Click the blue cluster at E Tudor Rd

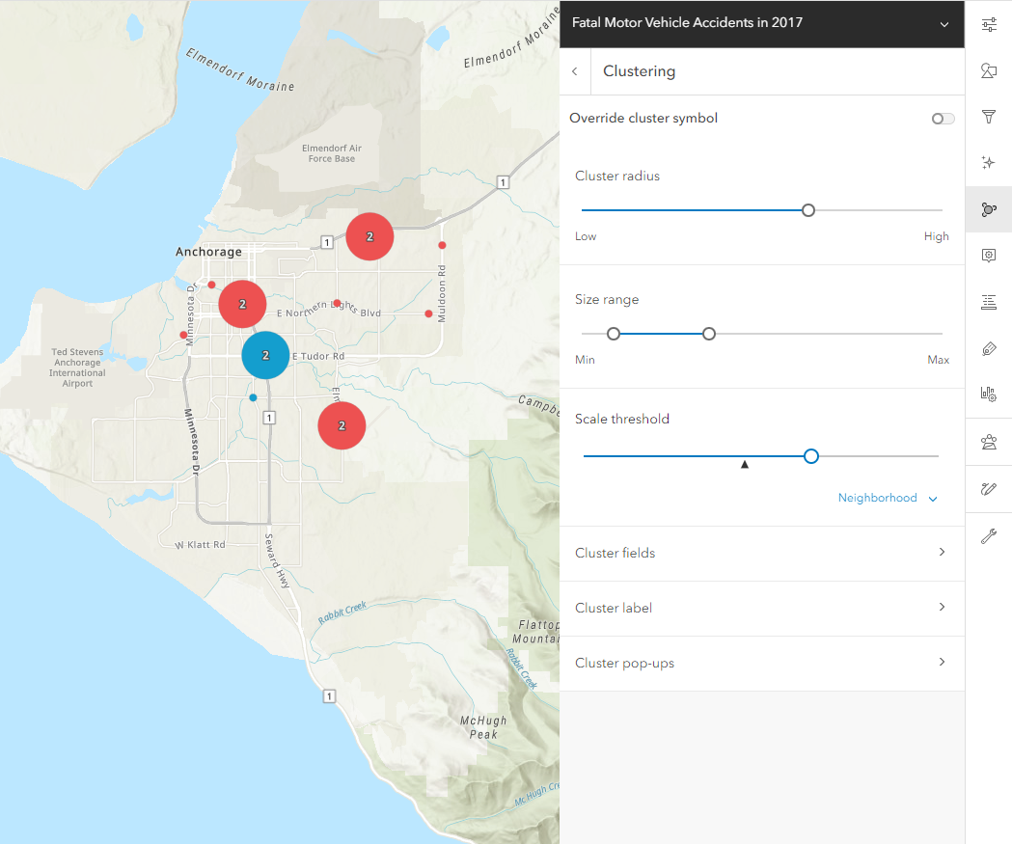[265, 355]
